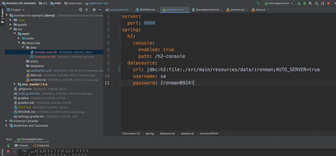
Task: Select the gradlew file
Action: coord(23,98)
